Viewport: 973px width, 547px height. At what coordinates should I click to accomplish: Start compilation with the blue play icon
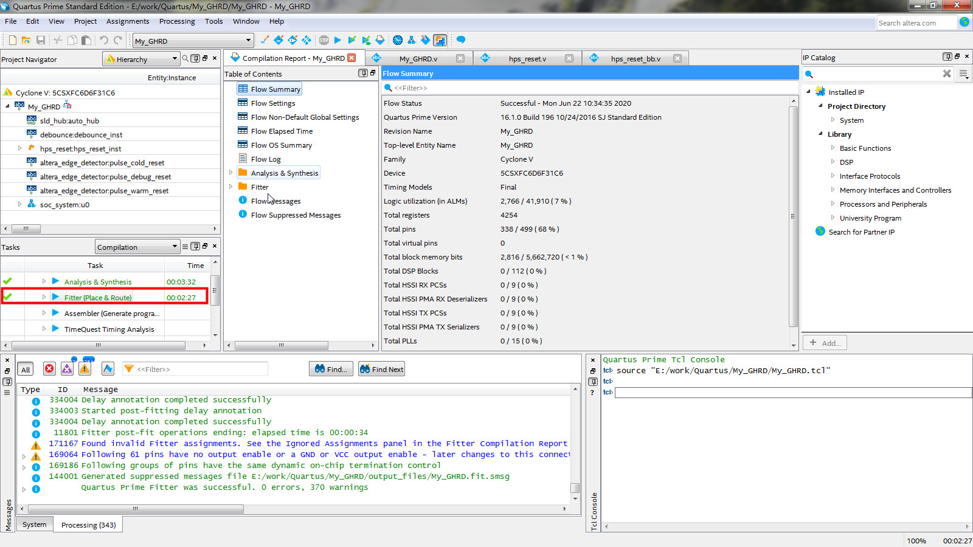[338, 40]
